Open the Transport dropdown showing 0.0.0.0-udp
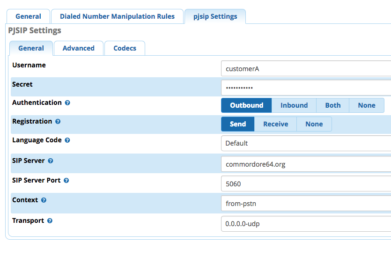This screenshot has width=391, height=257. (306, 224)
